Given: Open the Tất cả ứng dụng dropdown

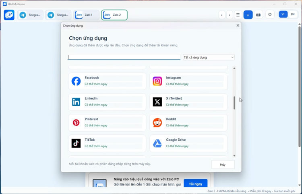Looking at the screenshot, I should point(209,57).
